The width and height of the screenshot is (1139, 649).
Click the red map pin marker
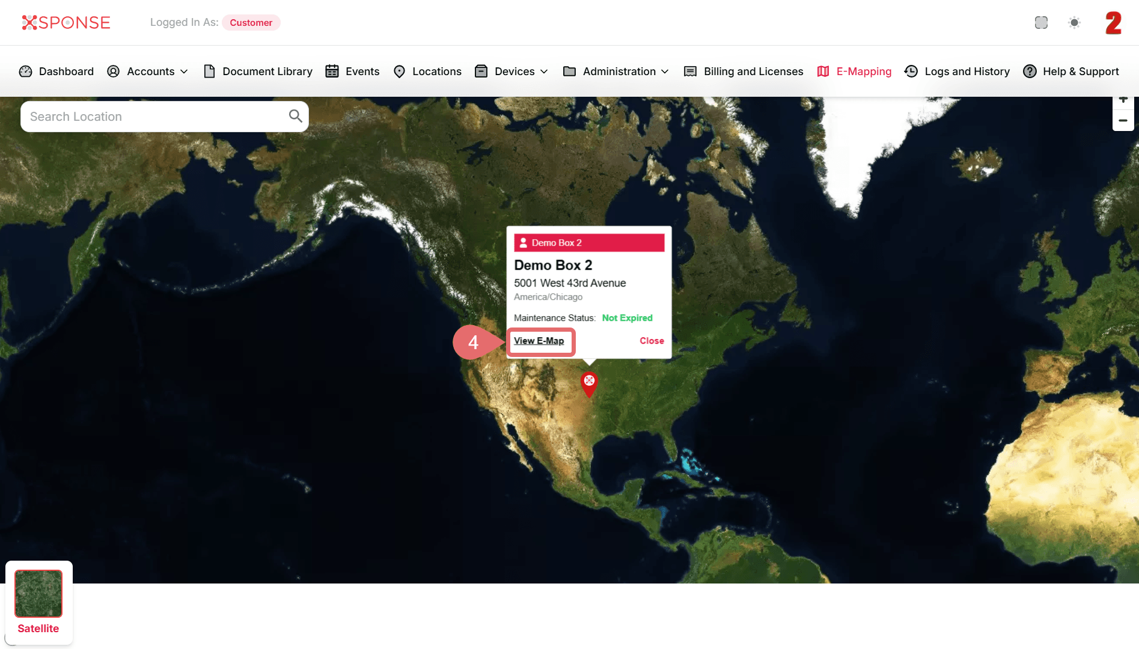(589, 383)
